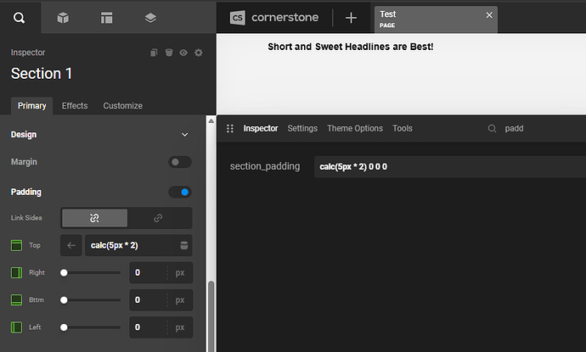586x352 pixels.
Task: Add a new tab with plus icon
Action: [351, 18]
